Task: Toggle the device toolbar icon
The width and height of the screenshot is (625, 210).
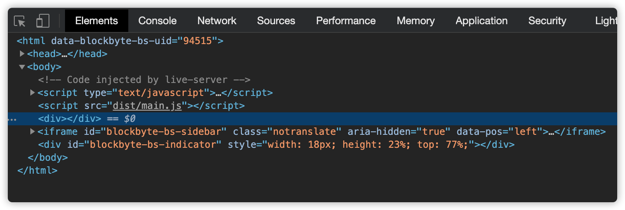Action: pyautogui.click(x=42, y=21)
